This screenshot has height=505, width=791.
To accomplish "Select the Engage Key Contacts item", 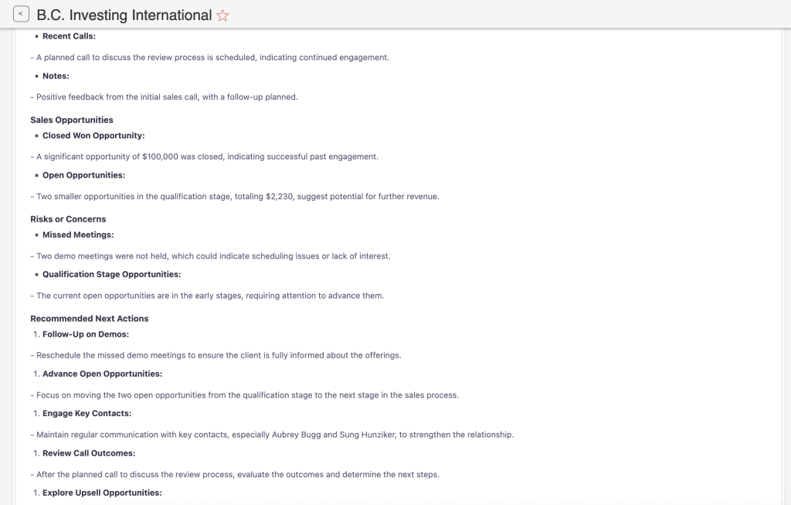I will pyautogui.click(x=87, y=413).
